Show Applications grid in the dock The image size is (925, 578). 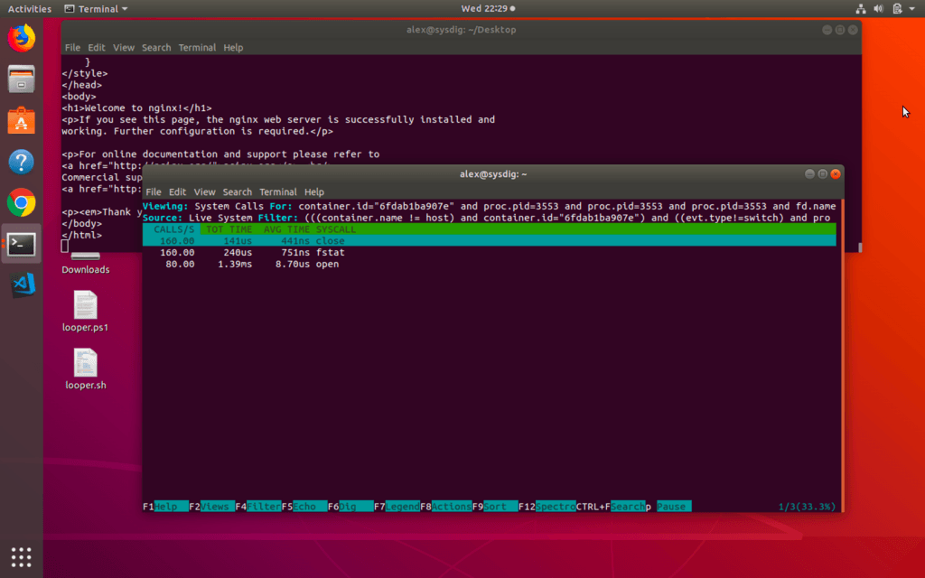click(21, 556)
